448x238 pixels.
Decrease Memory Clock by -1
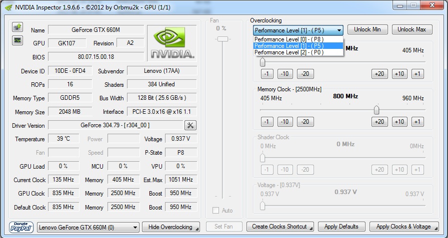pyautogui.click(x=267, y=122)
